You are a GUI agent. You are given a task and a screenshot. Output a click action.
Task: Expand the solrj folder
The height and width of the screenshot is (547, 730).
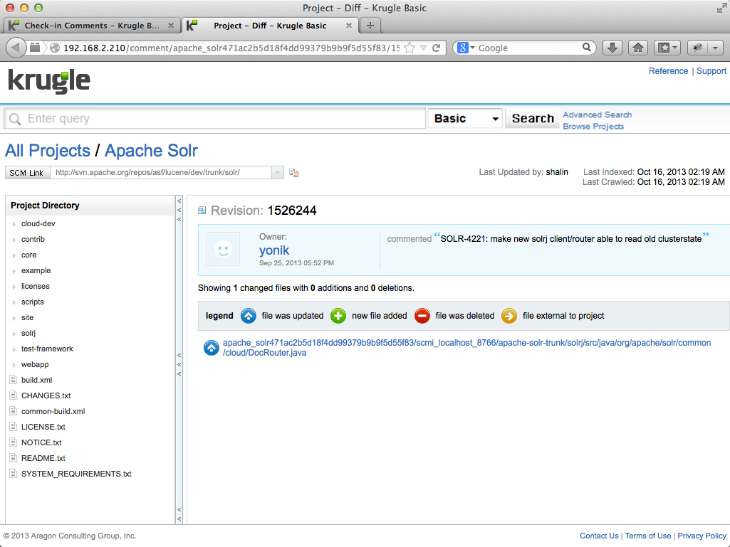[x=14, y=334]
